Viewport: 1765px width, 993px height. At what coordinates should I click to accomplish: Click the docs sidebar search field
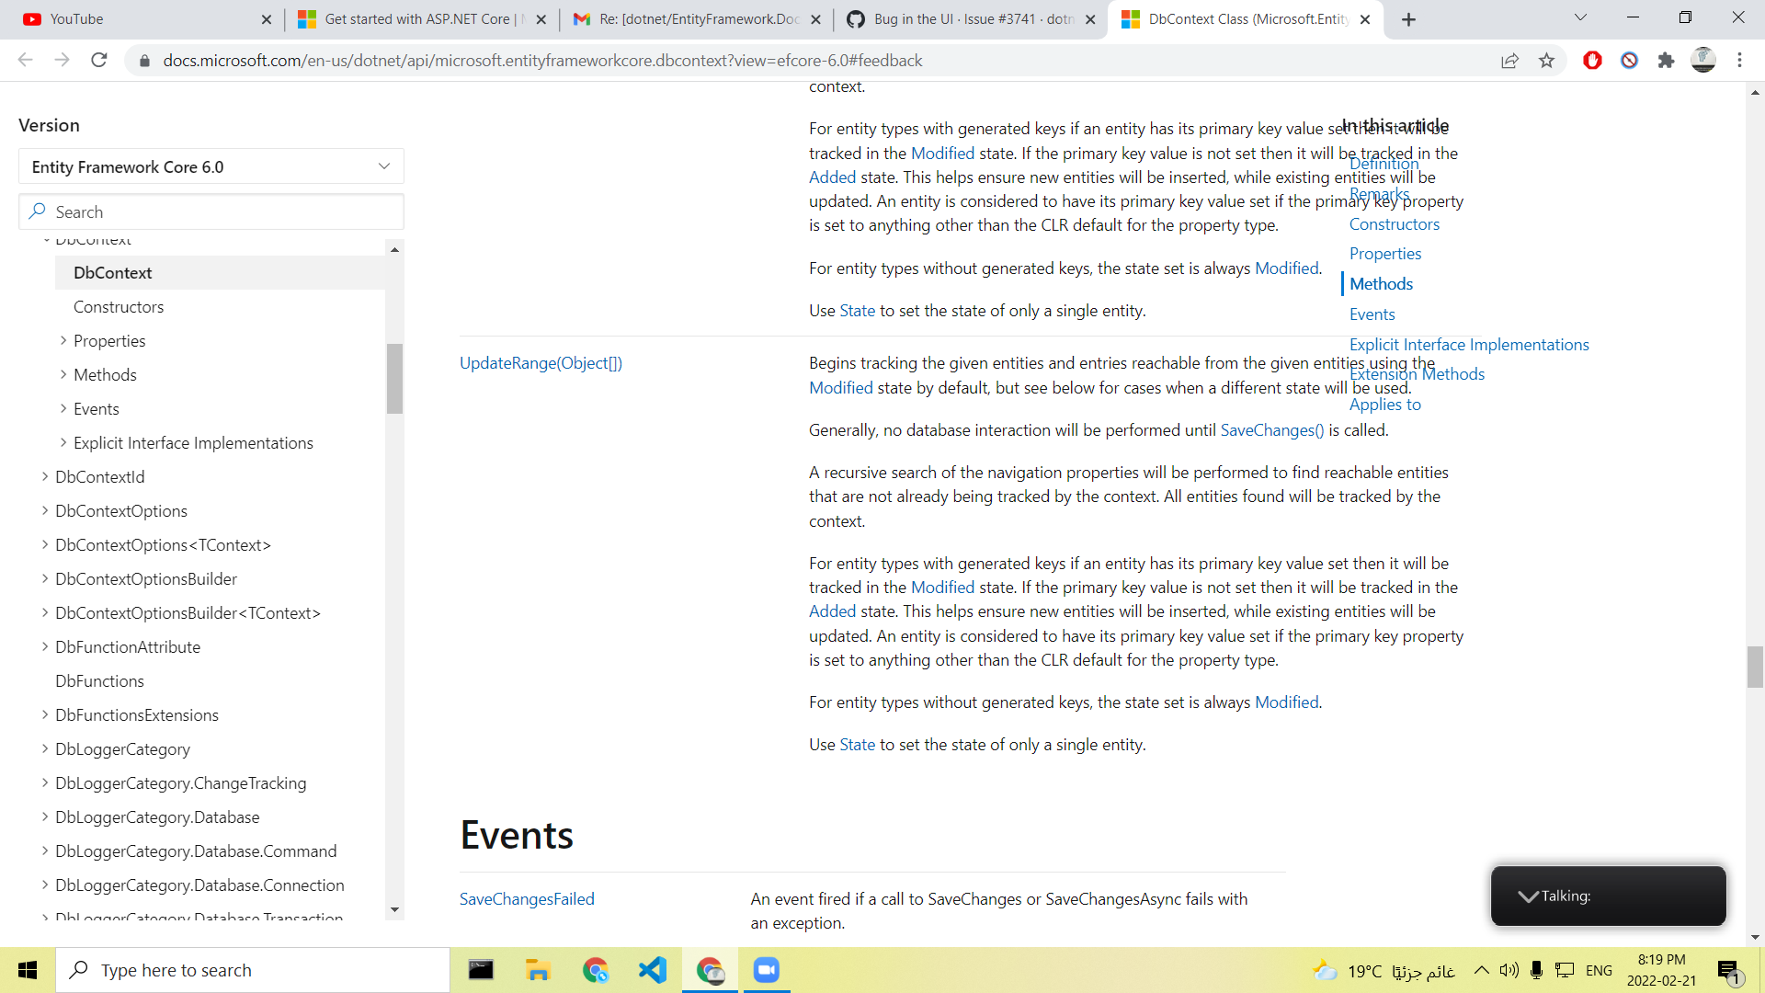tap(211, 211)
